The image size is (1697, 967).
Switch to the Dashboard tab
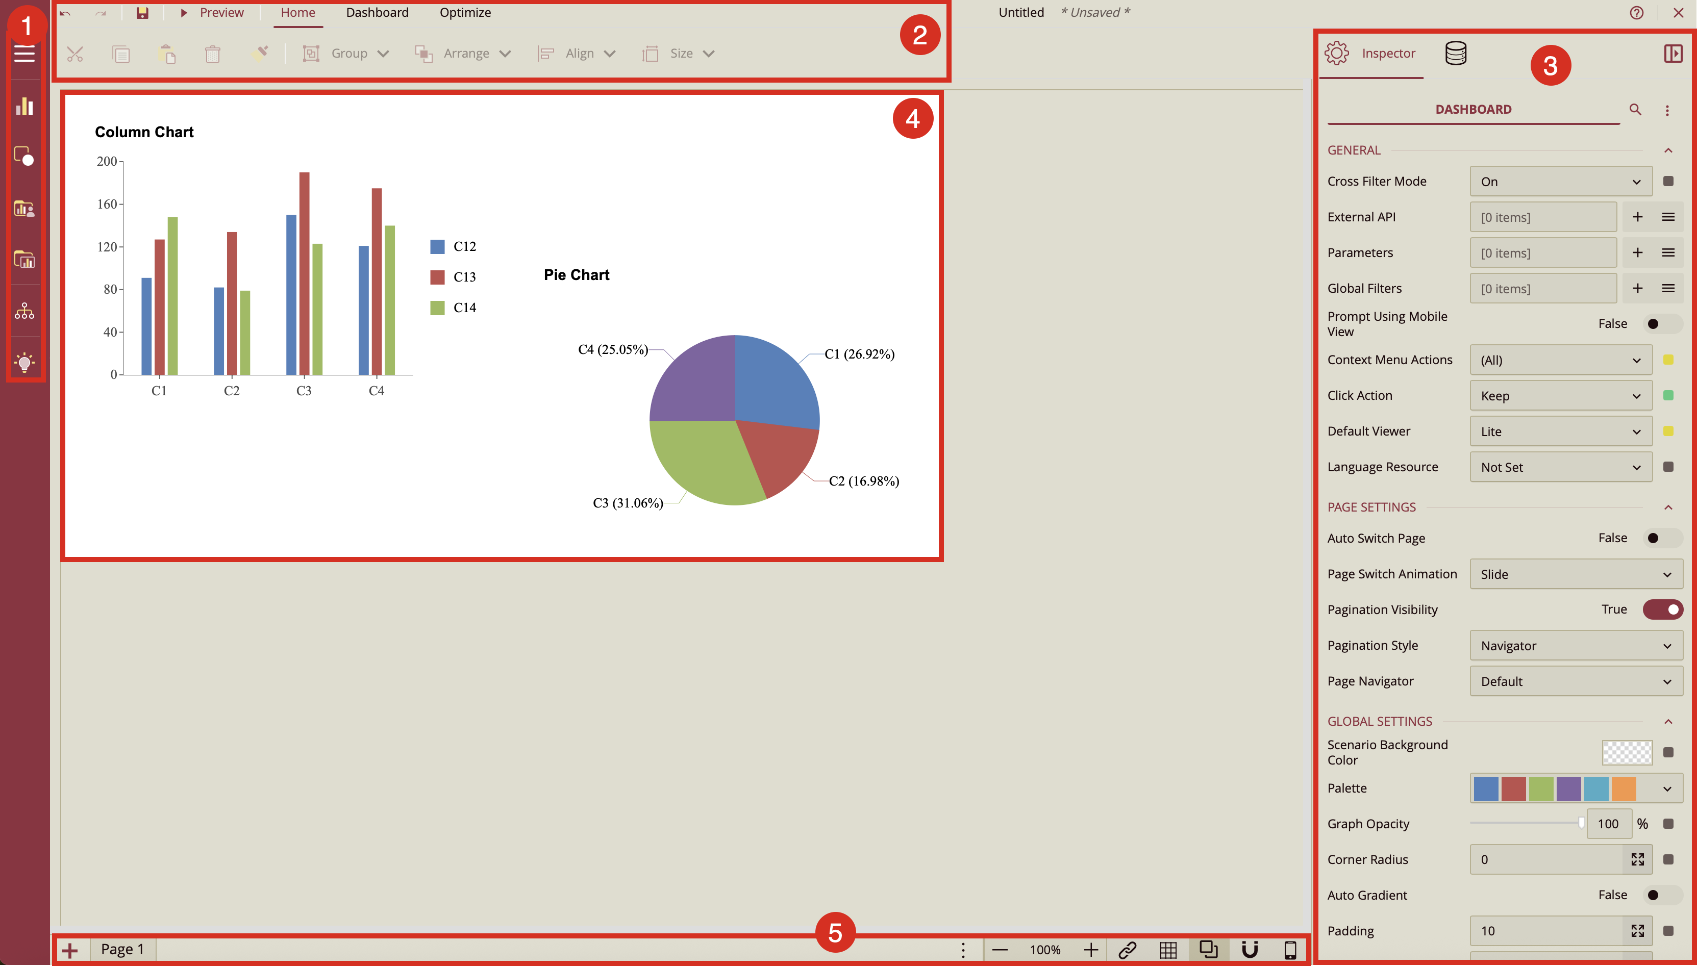click(376, 12)
